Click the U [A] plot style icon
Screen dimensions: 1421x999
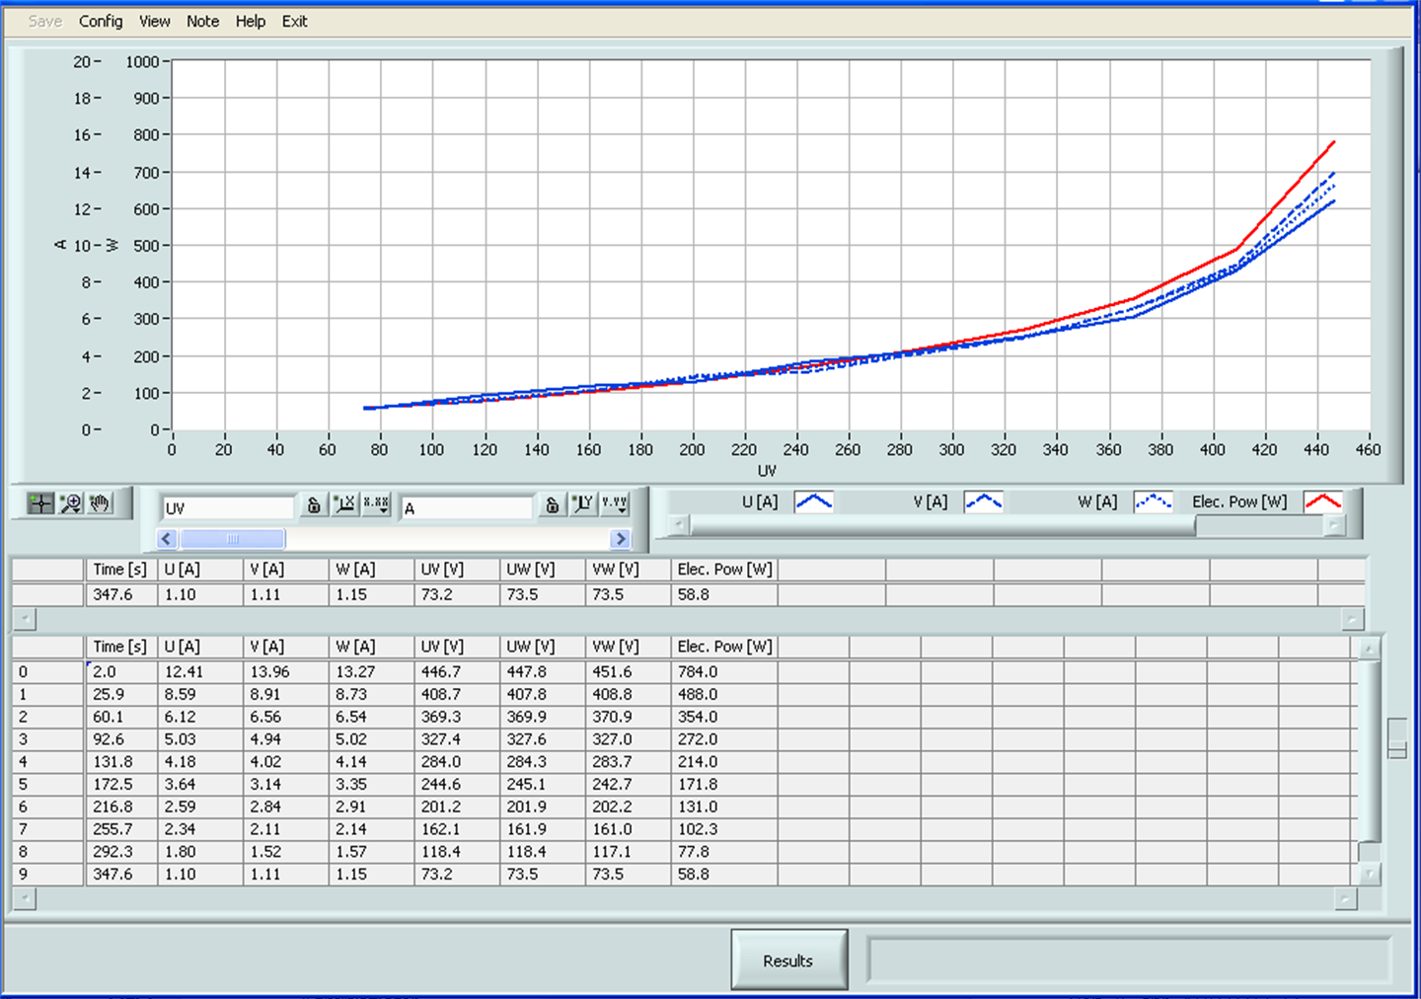tap(814, 501)
